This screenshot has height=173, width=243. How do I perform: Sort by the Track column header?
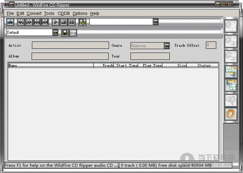(104, 65)
